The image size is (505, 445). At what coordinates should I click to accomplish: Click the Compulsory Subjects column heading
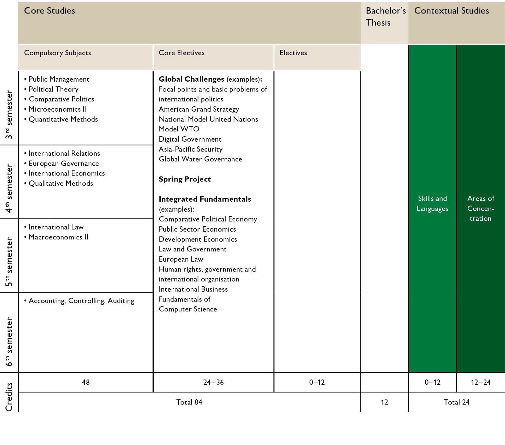click(x=57, y=53)
